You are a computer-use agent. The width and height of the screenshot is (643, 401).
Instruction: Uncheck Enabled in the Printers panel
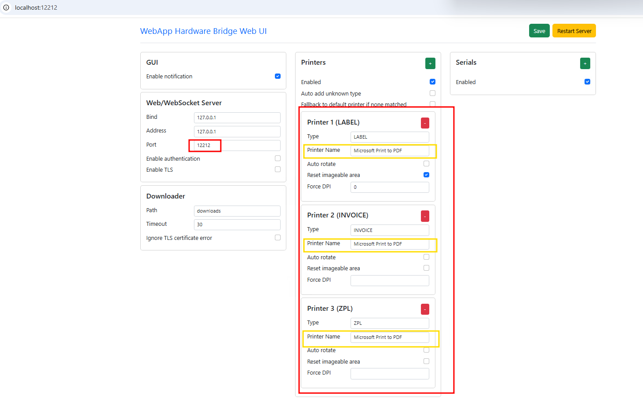click(432, 81)
